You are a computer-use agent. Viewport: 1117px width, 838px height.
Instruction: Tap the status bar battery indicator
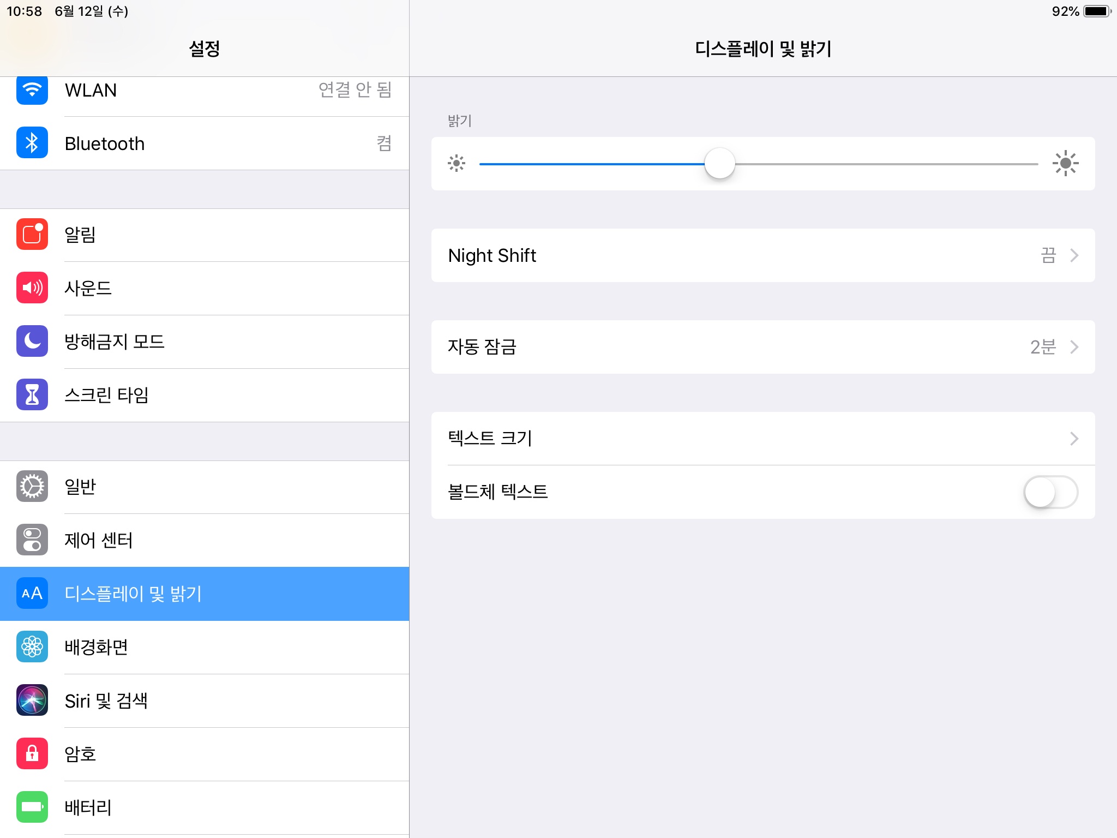1097,11
